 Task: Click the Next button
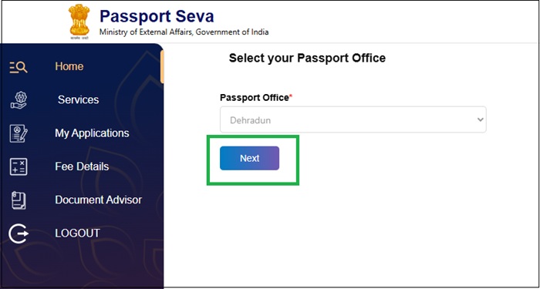click(250, 158)
